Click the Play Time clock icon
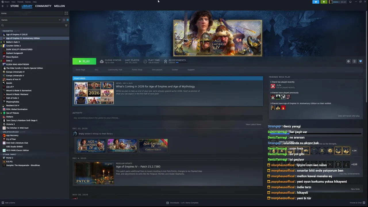This screenshot has width=368, height=207. pos(145,61)
